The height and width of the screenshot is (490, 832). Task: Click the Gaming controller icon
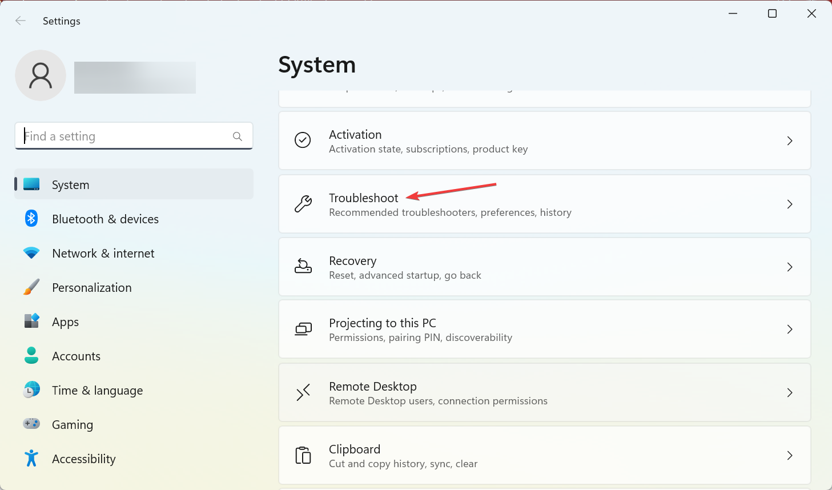tap(31, 424)
